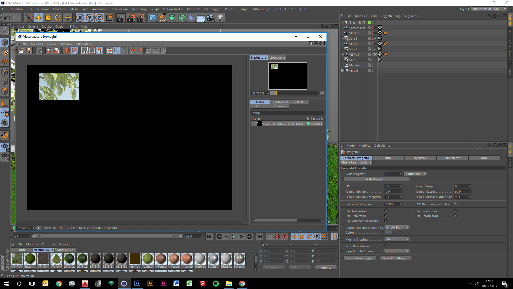Screen dimensions: 513x289
Task: Click the Spotify taskbar icon
Action: [216, 284]
